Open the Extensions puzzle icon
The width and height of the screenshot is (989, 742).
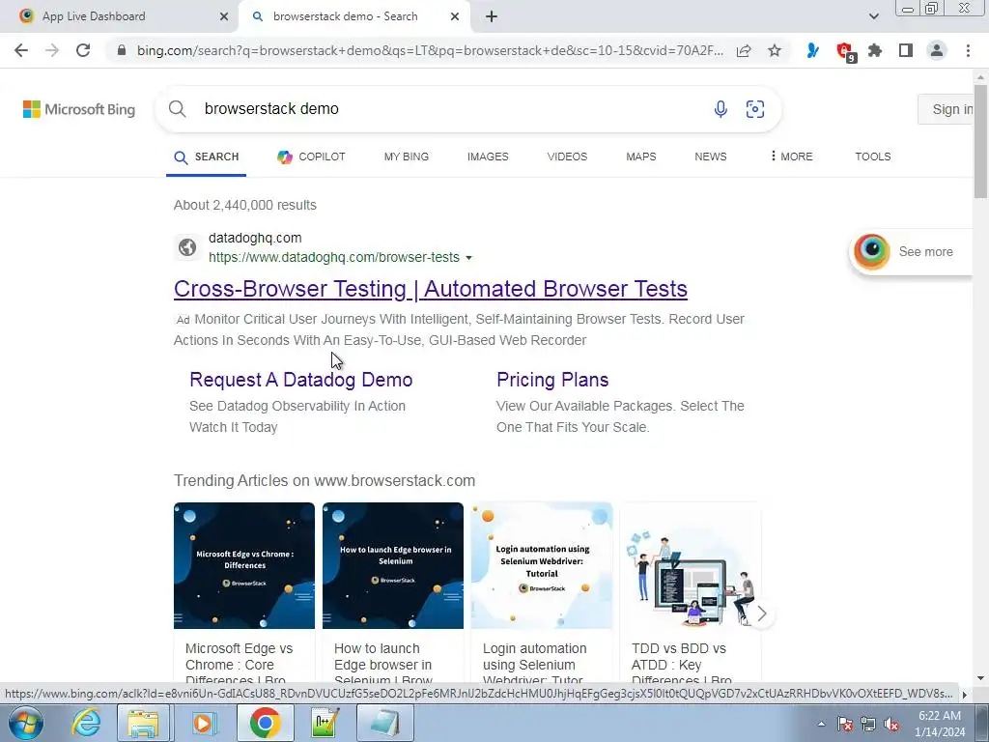pyautogui.click(x=875, y=50)
